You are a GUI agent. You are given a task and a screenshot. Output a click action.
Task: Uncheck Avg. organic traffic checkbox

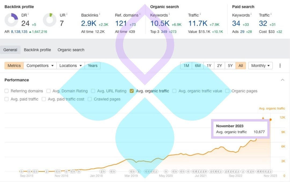pyautogui.click(x=132, y=91)
